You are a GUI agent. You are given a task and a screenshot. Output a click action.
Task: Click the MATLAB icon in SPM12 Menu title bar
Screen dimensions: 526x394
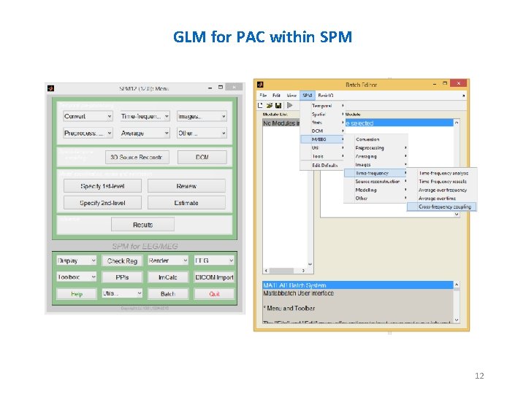50,88
